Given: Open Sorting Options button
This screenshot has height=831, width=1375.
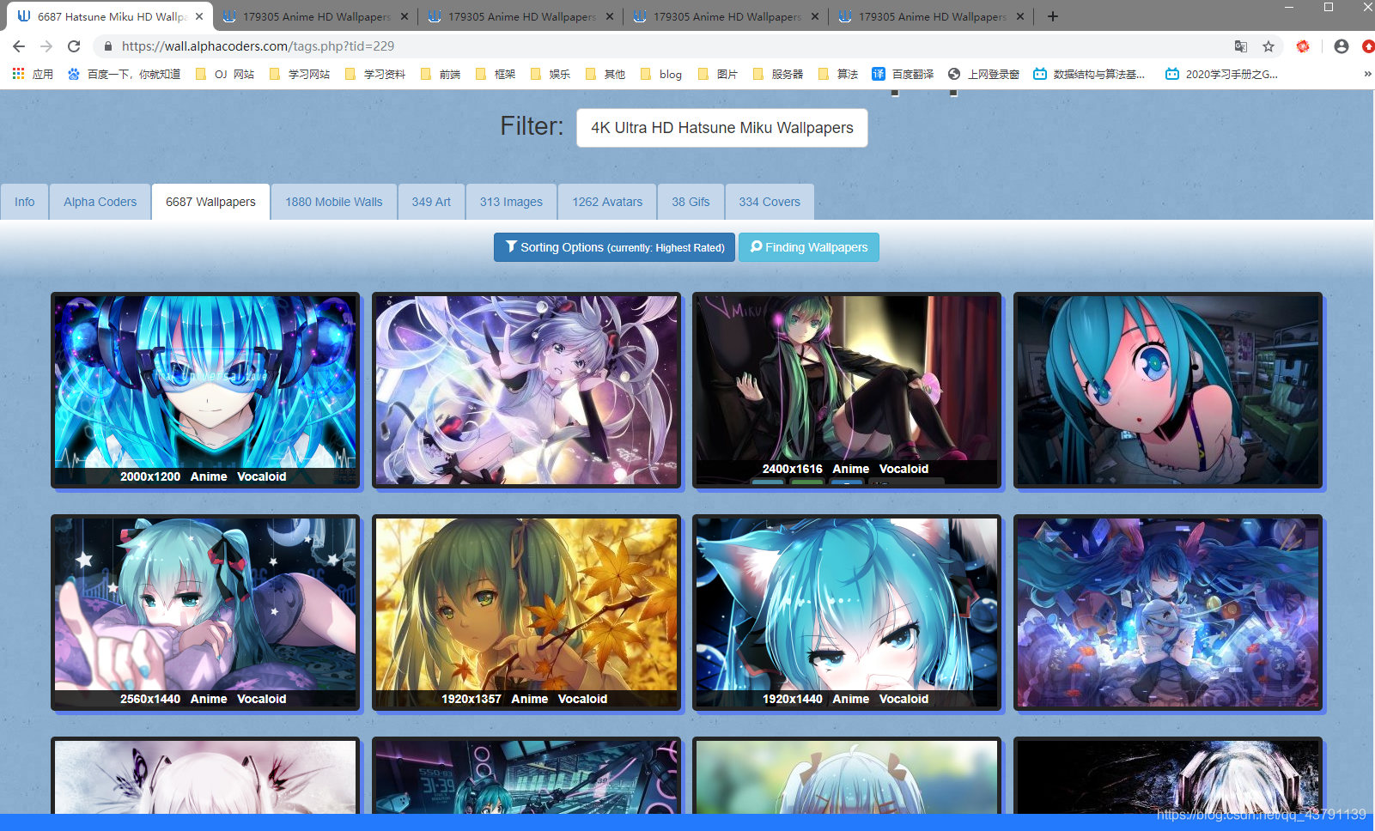Looking at the screenshot, I should pyautogui.click(x=614, y=247).
